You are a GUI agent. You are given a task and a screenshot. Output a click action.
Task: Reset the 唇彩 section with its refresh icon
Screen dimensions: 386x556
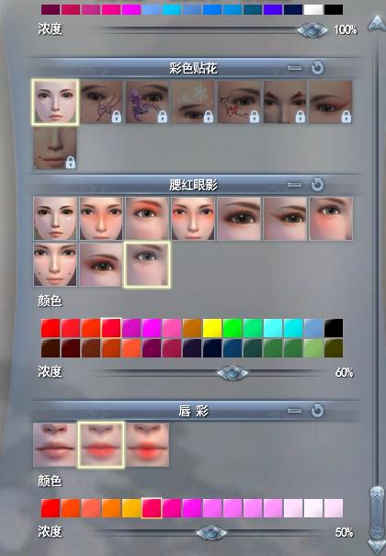(317, 411)
